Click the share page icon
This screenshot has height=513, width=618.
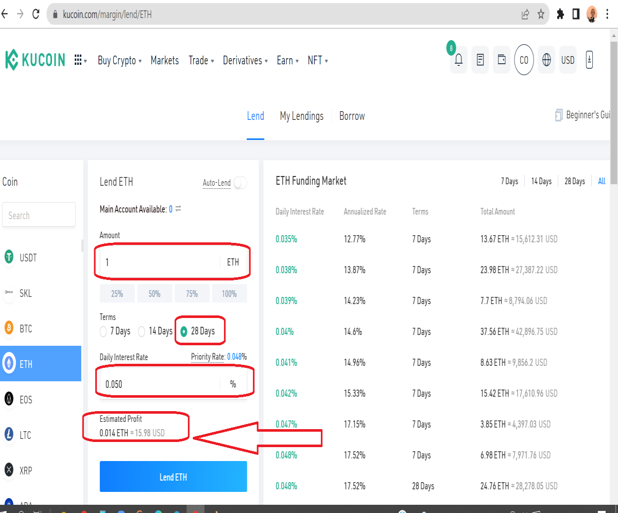tap(525, 14)
